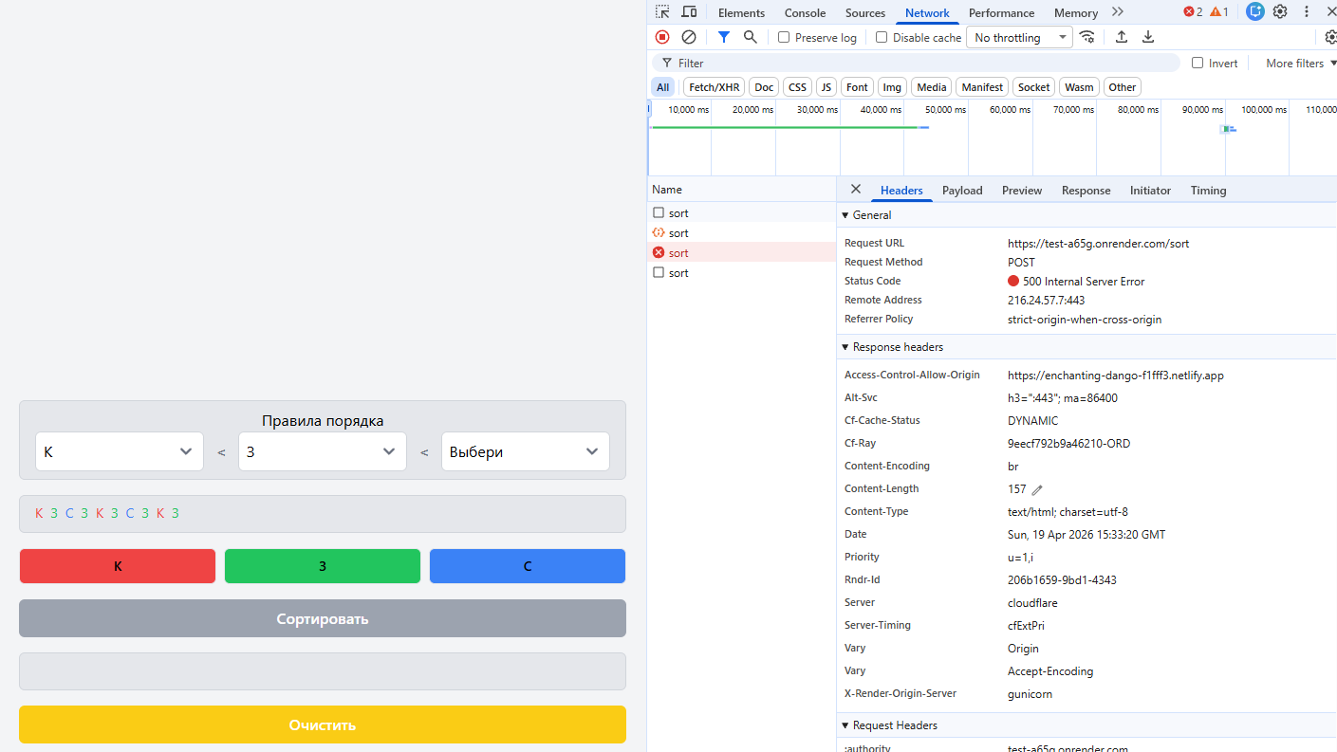The image size is (1337, 752).
Task: Clear the network log
Action: click(x=689, y=37)
